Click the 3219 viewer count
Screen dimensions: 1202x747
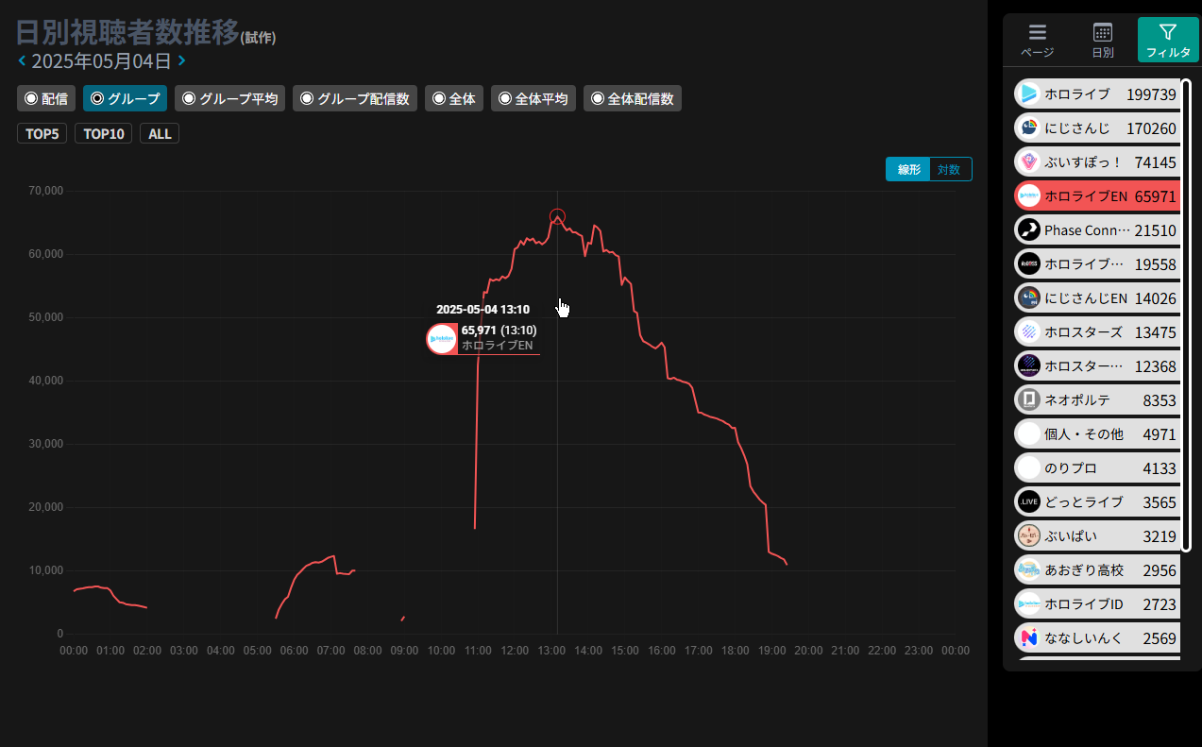tap(1160, 536)
